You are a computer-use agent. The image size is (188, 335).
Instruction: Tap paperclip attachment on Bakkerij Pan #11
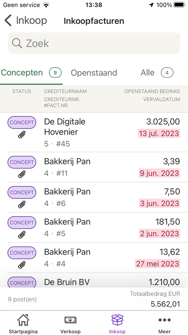point(22,175)
